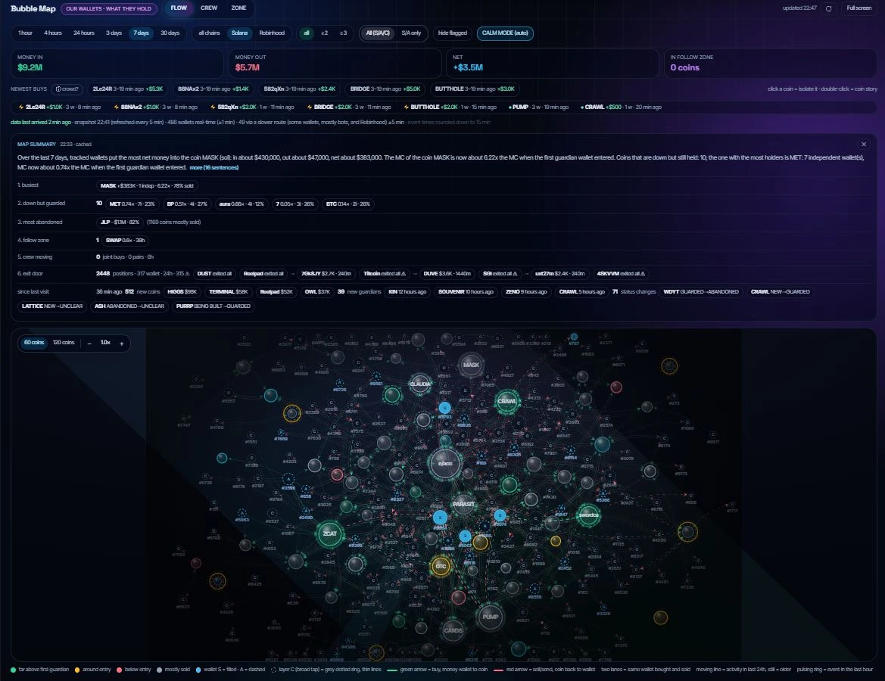Choose the S/A only layer filter
885x681 pixels.
(411, 33)
